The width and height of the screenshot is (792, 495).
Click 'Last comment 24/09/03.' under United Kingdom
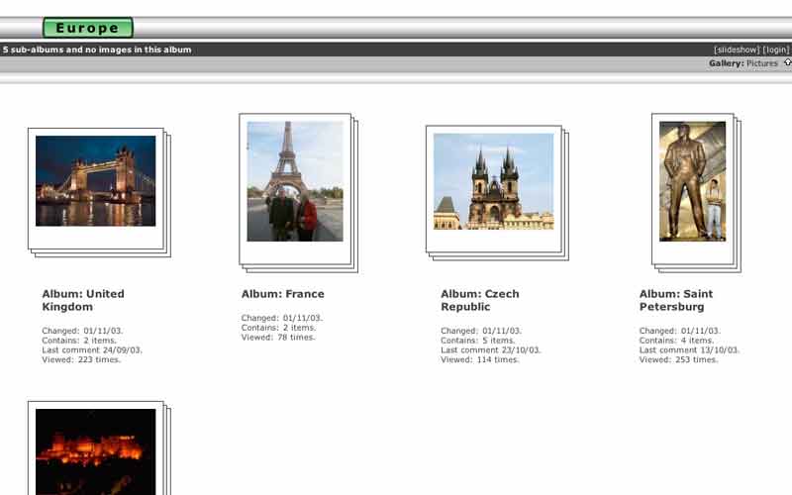pos(92,350)
